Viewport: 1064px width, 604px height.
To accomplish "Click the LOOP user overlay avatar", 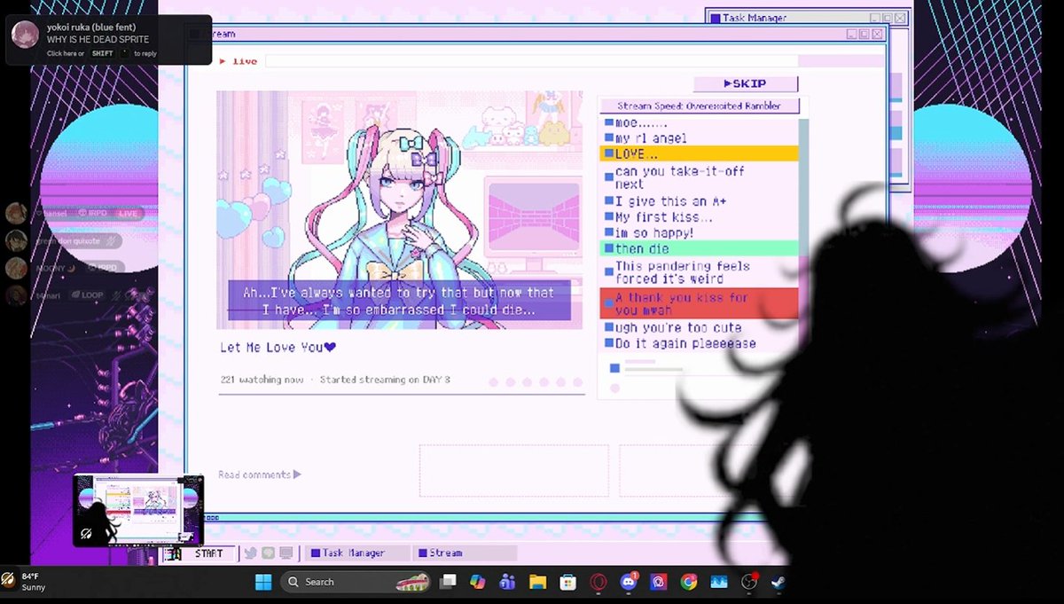I will click(x=16, y=295).
